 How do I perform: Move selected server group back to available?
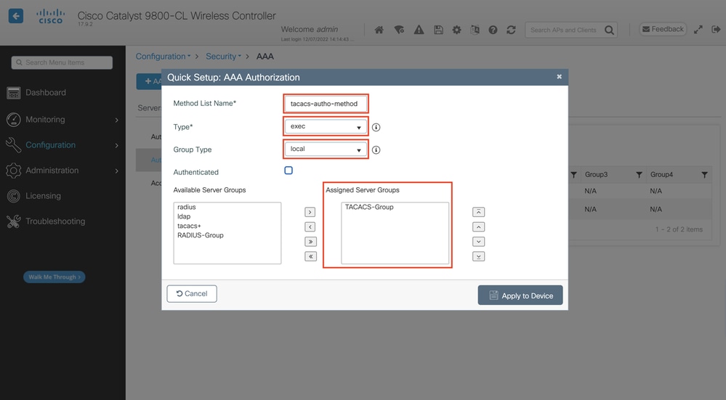pos(310,227)
